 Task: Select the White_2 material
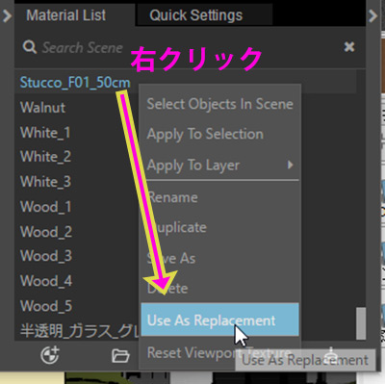pyautogui.click(x=45, y=157)
